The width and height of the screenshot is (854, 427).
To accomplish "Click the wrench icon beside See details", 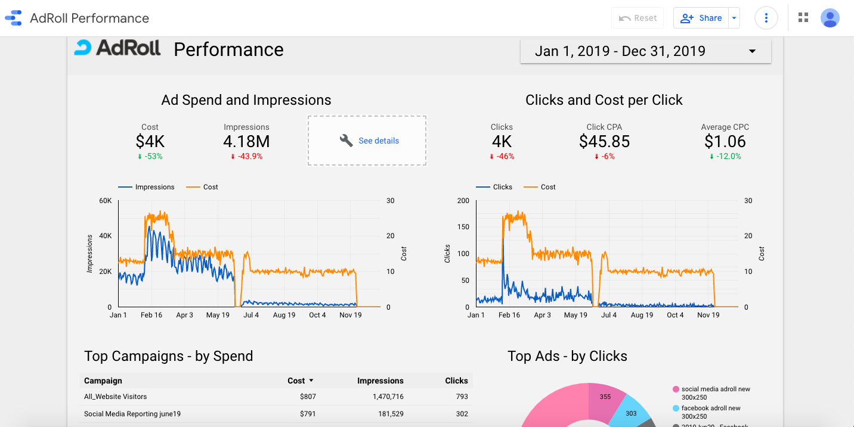I will (x=346, y=141).
